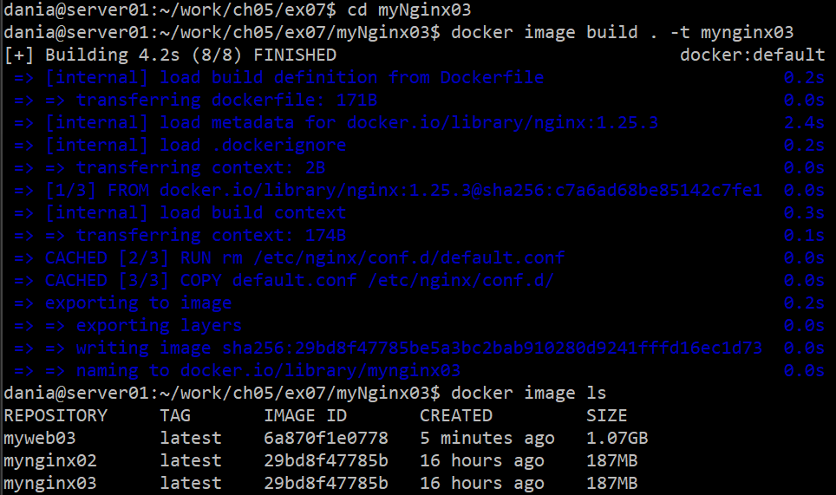Click the 'load .dockerignore' build step
Image resolution: width=836 pixels, height=495 pixels.
(252, 145)
